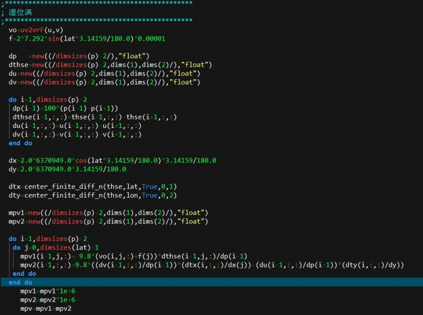Click the dty=center_finite_diff_n line
The width and height of the screenshot is (423, 315).
(x=93, y=195)
